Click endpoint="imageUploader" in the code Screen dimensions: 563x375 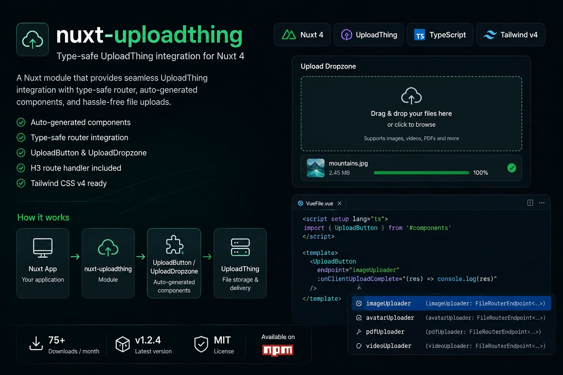tap(358, 270)
